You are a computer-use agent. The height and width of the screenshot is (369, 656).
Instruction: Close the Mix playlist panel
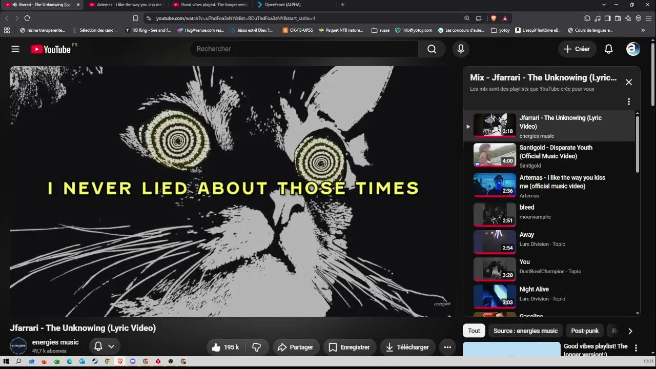coord(629,82)
